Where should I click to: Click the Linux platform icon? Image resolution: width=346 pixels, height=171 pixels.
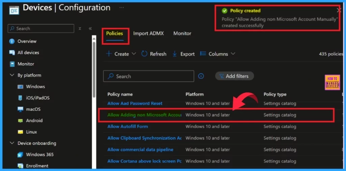coord(20,132)
